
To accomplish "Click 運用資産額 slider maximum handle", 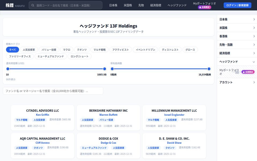I will [105, 69].
